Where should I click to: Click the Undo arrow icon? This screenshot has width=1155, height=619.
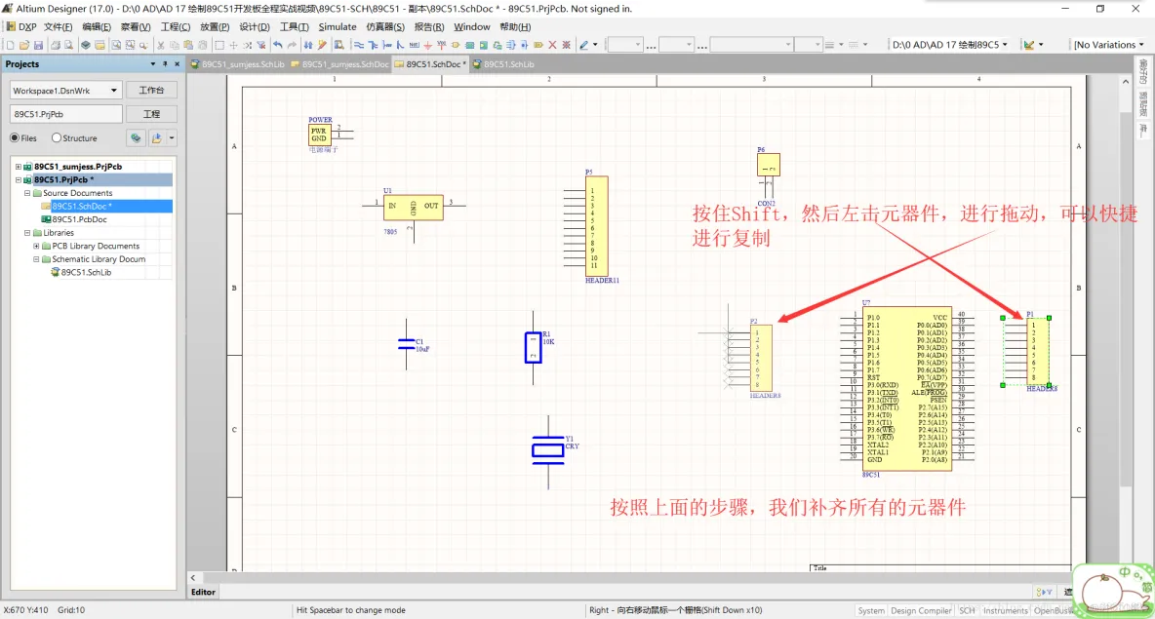coord(278,45)
